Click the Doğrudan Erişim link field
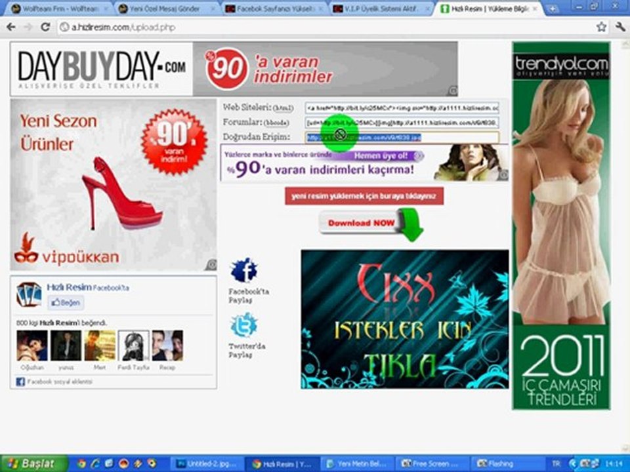 click(402, 137)
